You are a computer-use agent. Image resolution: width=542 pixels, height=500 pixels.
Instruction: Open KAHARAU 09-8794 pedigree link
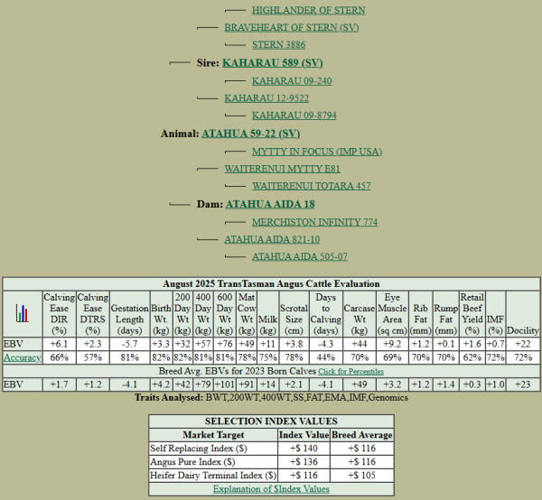[294, 116]
